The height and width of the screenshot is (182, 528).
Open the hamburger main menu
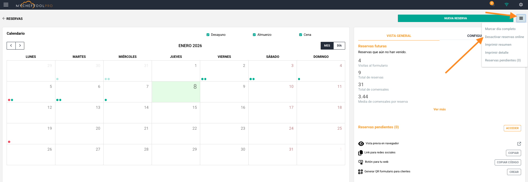coord(6,5)
